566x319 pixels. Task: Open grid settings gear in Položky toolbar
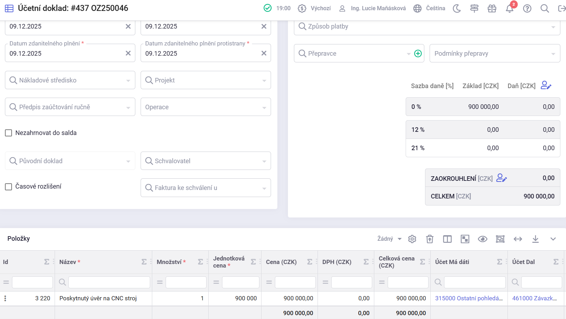[x=412, y=239]
